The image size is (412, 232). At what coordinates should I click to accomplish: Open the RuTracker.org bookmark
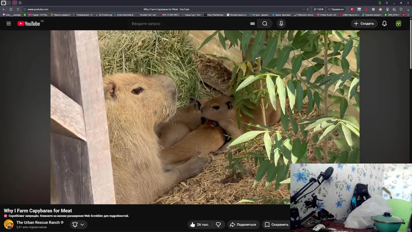coord(104,15)
